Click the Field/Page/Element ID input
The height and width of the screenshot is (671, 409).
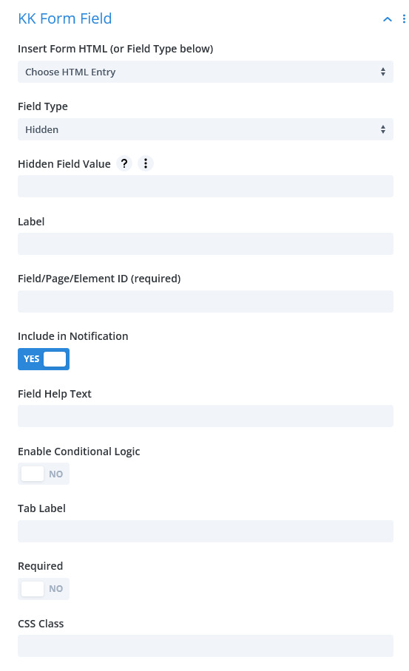click(x=206, y=302)
